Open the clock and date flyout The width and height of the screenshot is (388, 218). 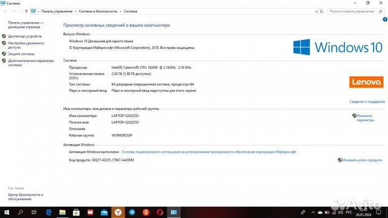tap(364, 212)
